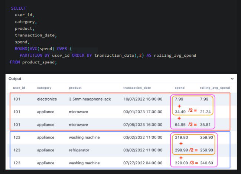
Task: Click 'FROM product_spend;' code line
Action: (x=33, y=62)
